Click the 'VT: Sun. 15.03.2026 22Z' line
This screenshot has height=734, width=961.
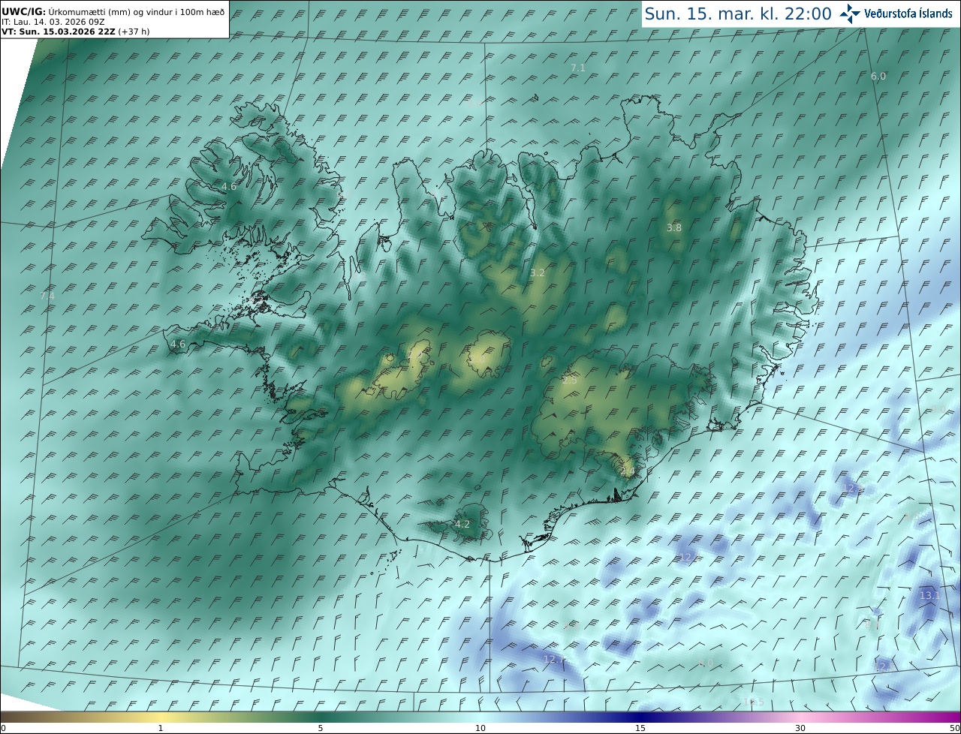point(59,32)
